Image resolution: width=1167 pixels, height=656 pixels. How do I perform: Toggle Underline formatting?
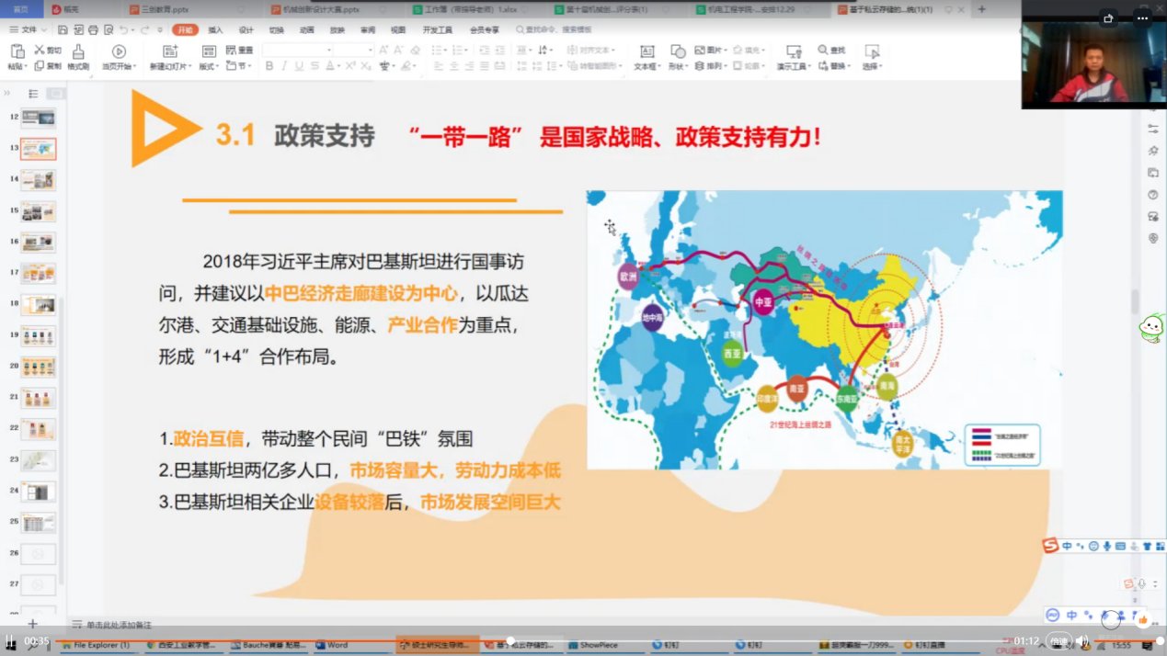(299, 66)
